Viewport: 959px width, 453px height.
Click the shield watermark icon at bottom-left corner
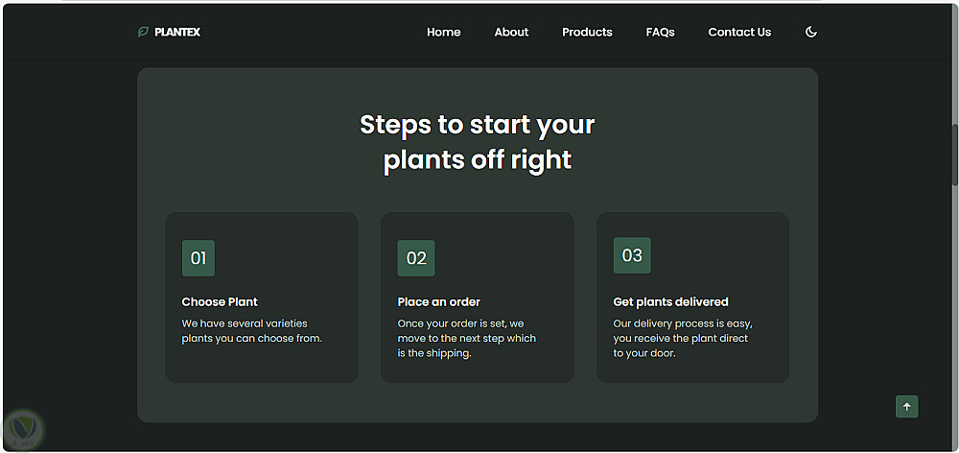coord(23,428)
